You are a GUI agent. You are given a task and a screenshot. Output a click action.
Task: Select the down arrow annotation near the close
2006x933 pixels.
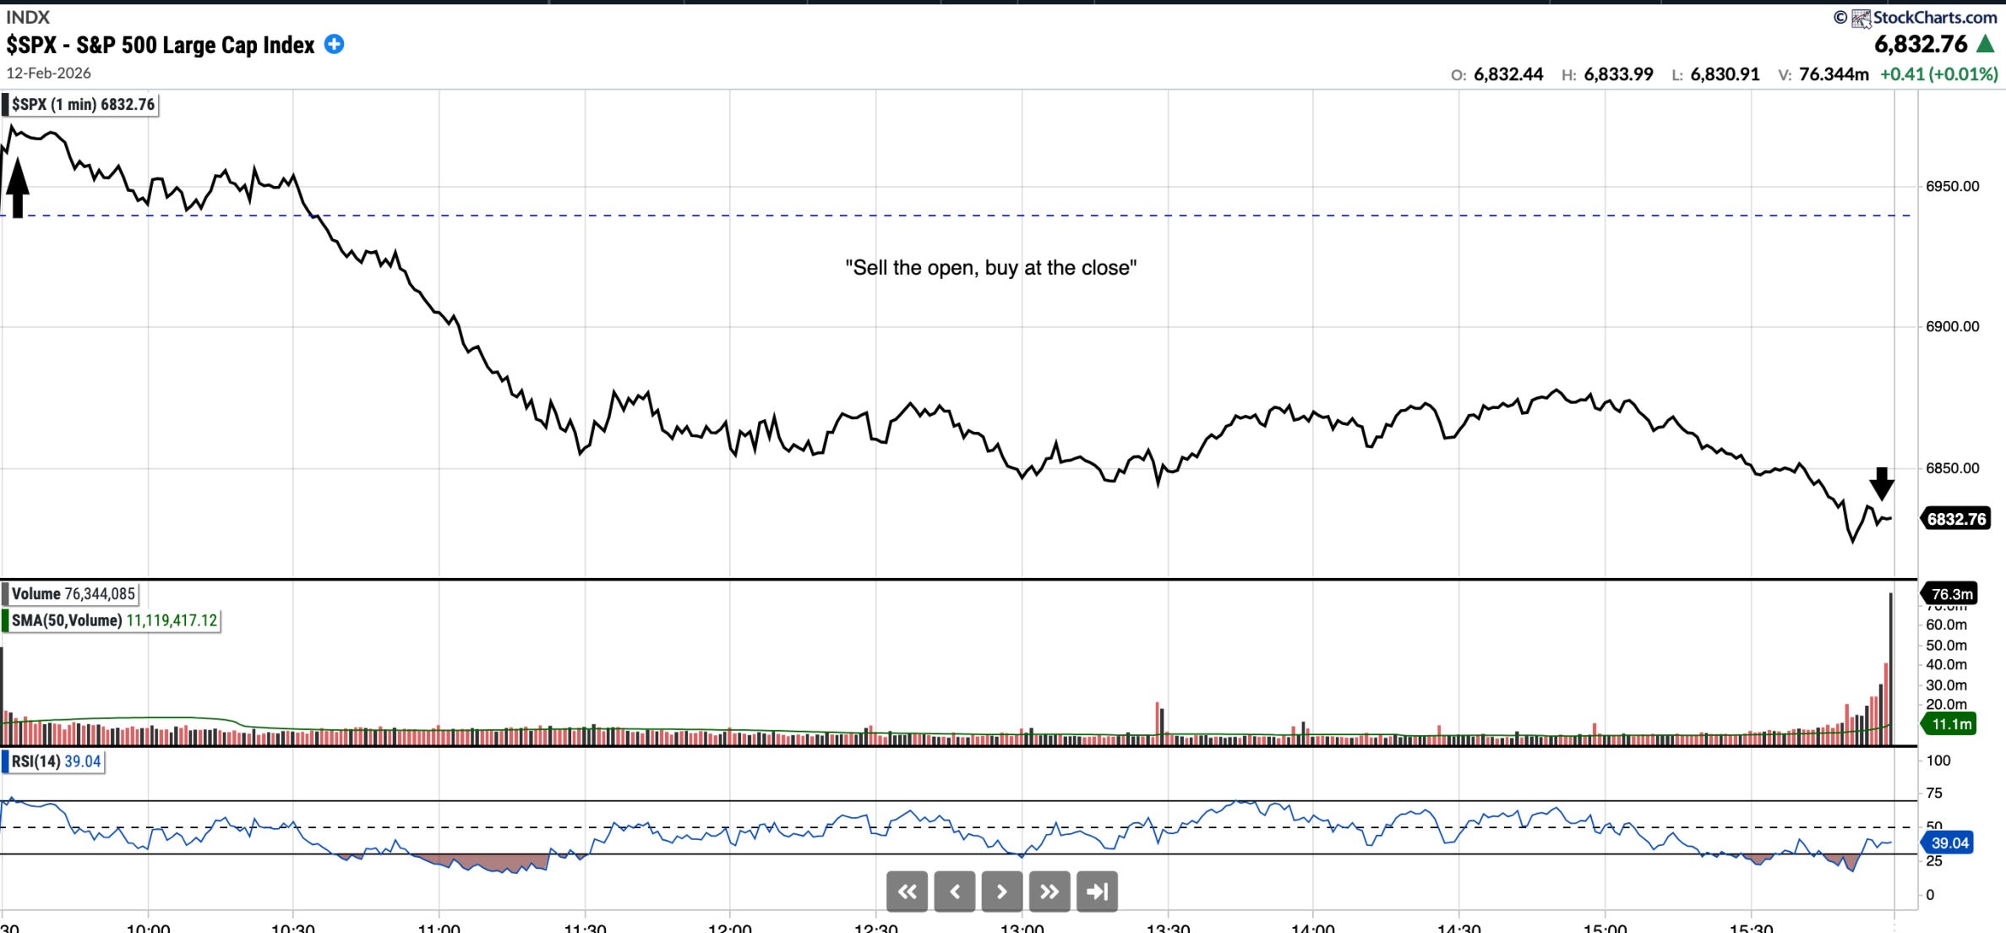tap(1881, 483)
